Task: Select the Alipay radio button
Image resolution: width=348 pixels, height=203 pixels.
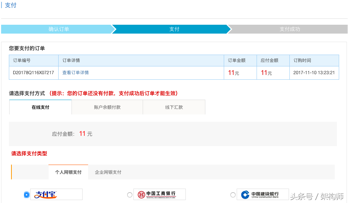Action: click(x=27, y=195)
